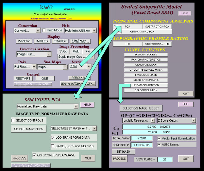
Task: Click the LINEAR GIS ADDITION button
Action: [146, 85]
